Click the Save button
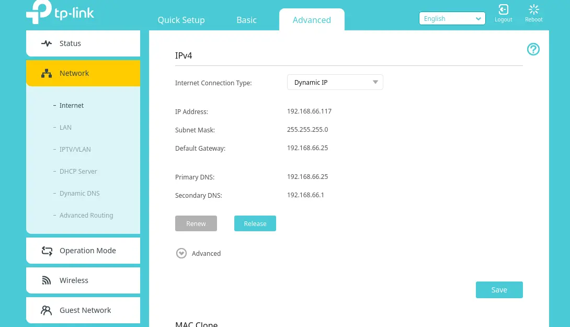 499,290
